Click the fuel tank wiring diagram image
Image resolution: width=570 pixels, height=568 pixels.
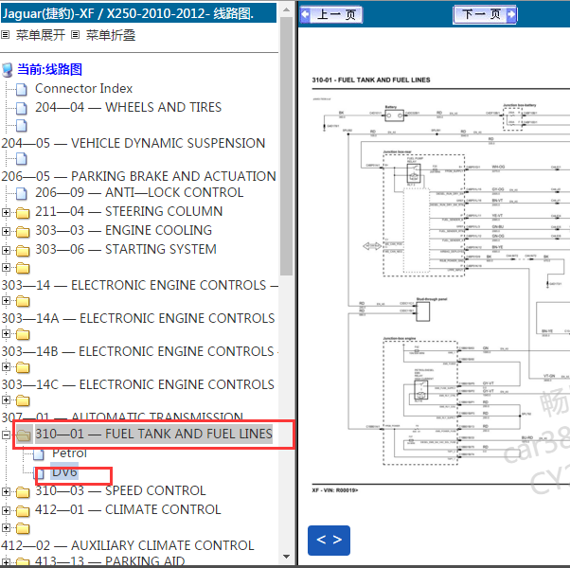[441, 285]
